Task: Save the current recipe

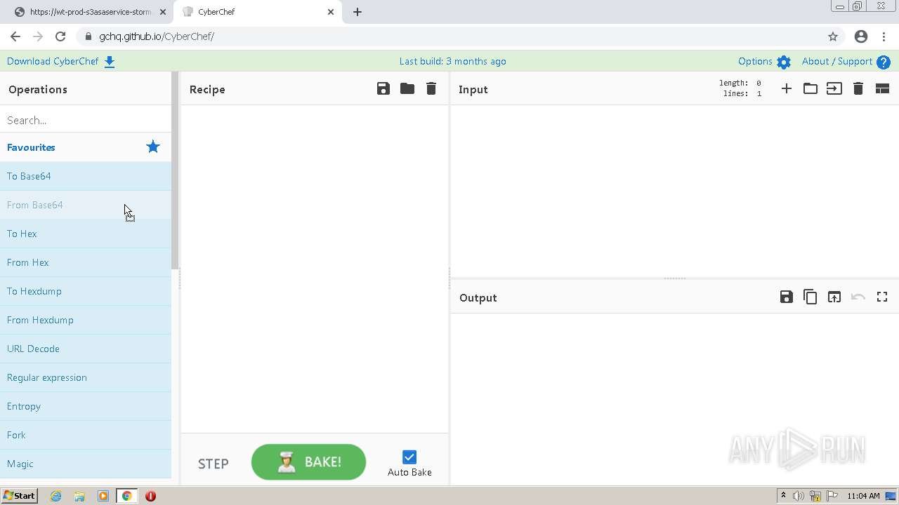Action: coord(383,88)
